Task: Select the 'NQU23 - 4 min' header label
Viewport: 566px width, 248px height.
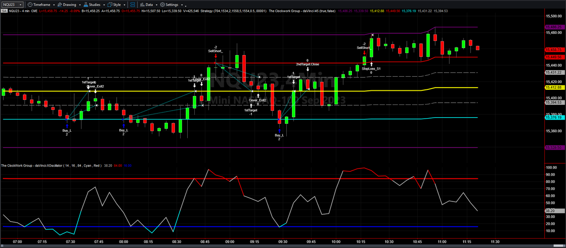Action: click(x=20, y=11)
